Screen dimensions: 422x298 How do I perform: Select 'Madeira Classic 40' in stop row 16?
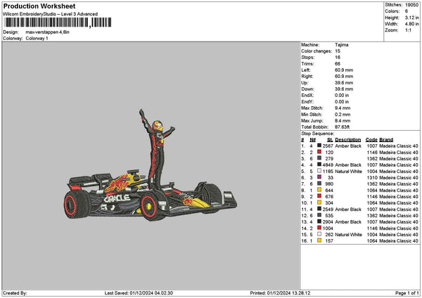[399, 241]
